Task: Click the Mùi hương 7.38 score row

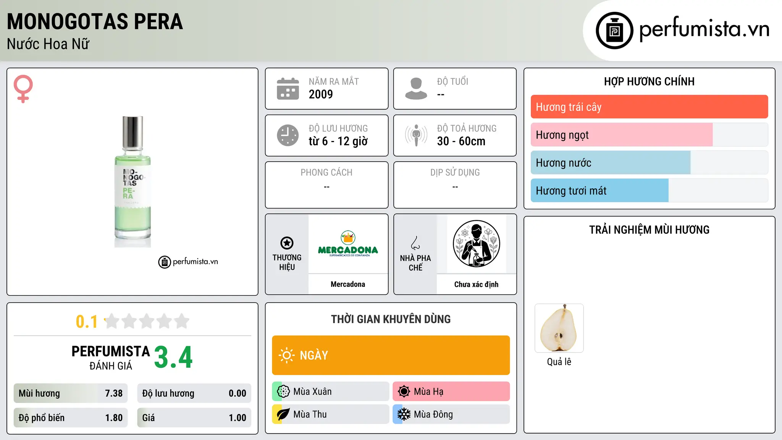Action: [x=71, y=393]
